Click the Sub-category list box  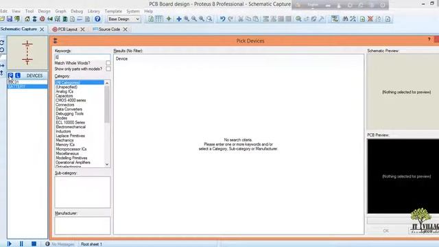pyautogui.click(x=82, y=192)
